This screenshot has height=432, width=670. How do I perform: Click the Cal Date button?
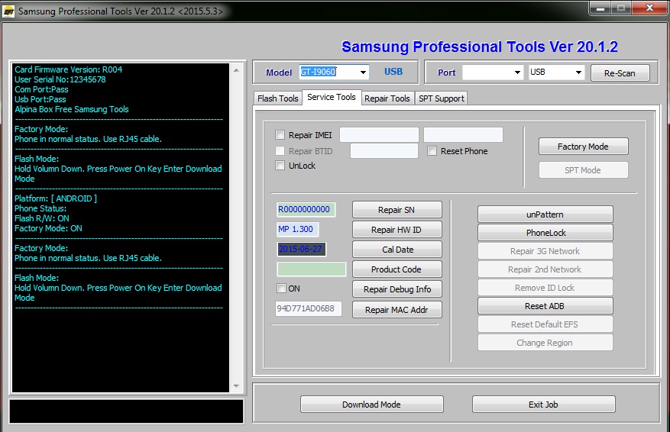point(397,250)
